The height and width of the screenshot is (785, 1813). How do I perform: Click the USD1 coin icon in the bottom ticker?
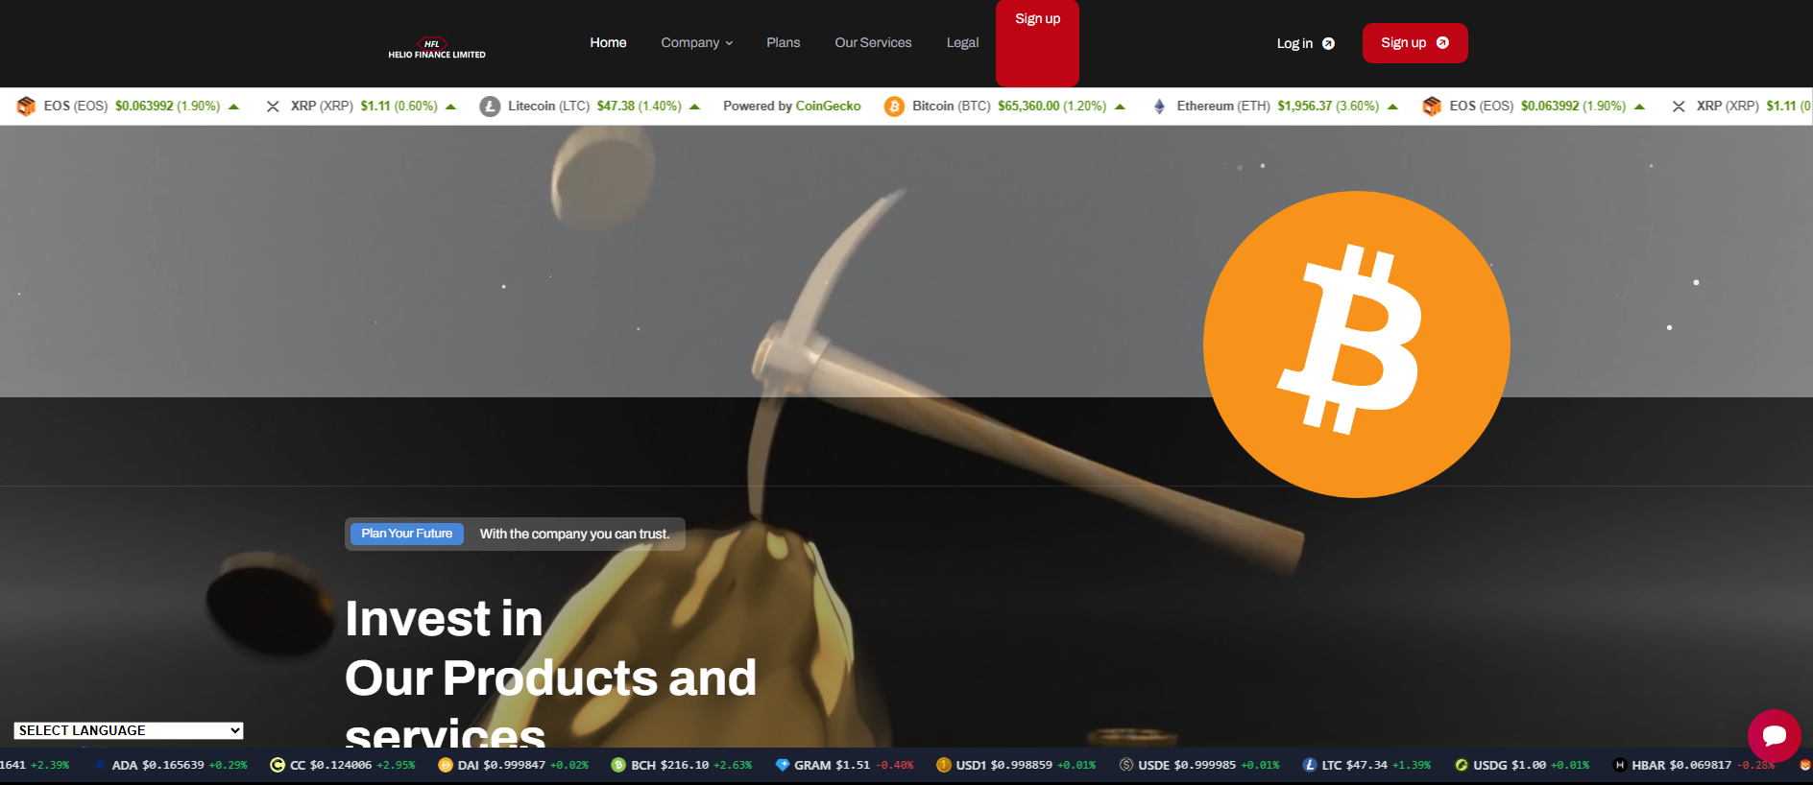tap(943, 765)
